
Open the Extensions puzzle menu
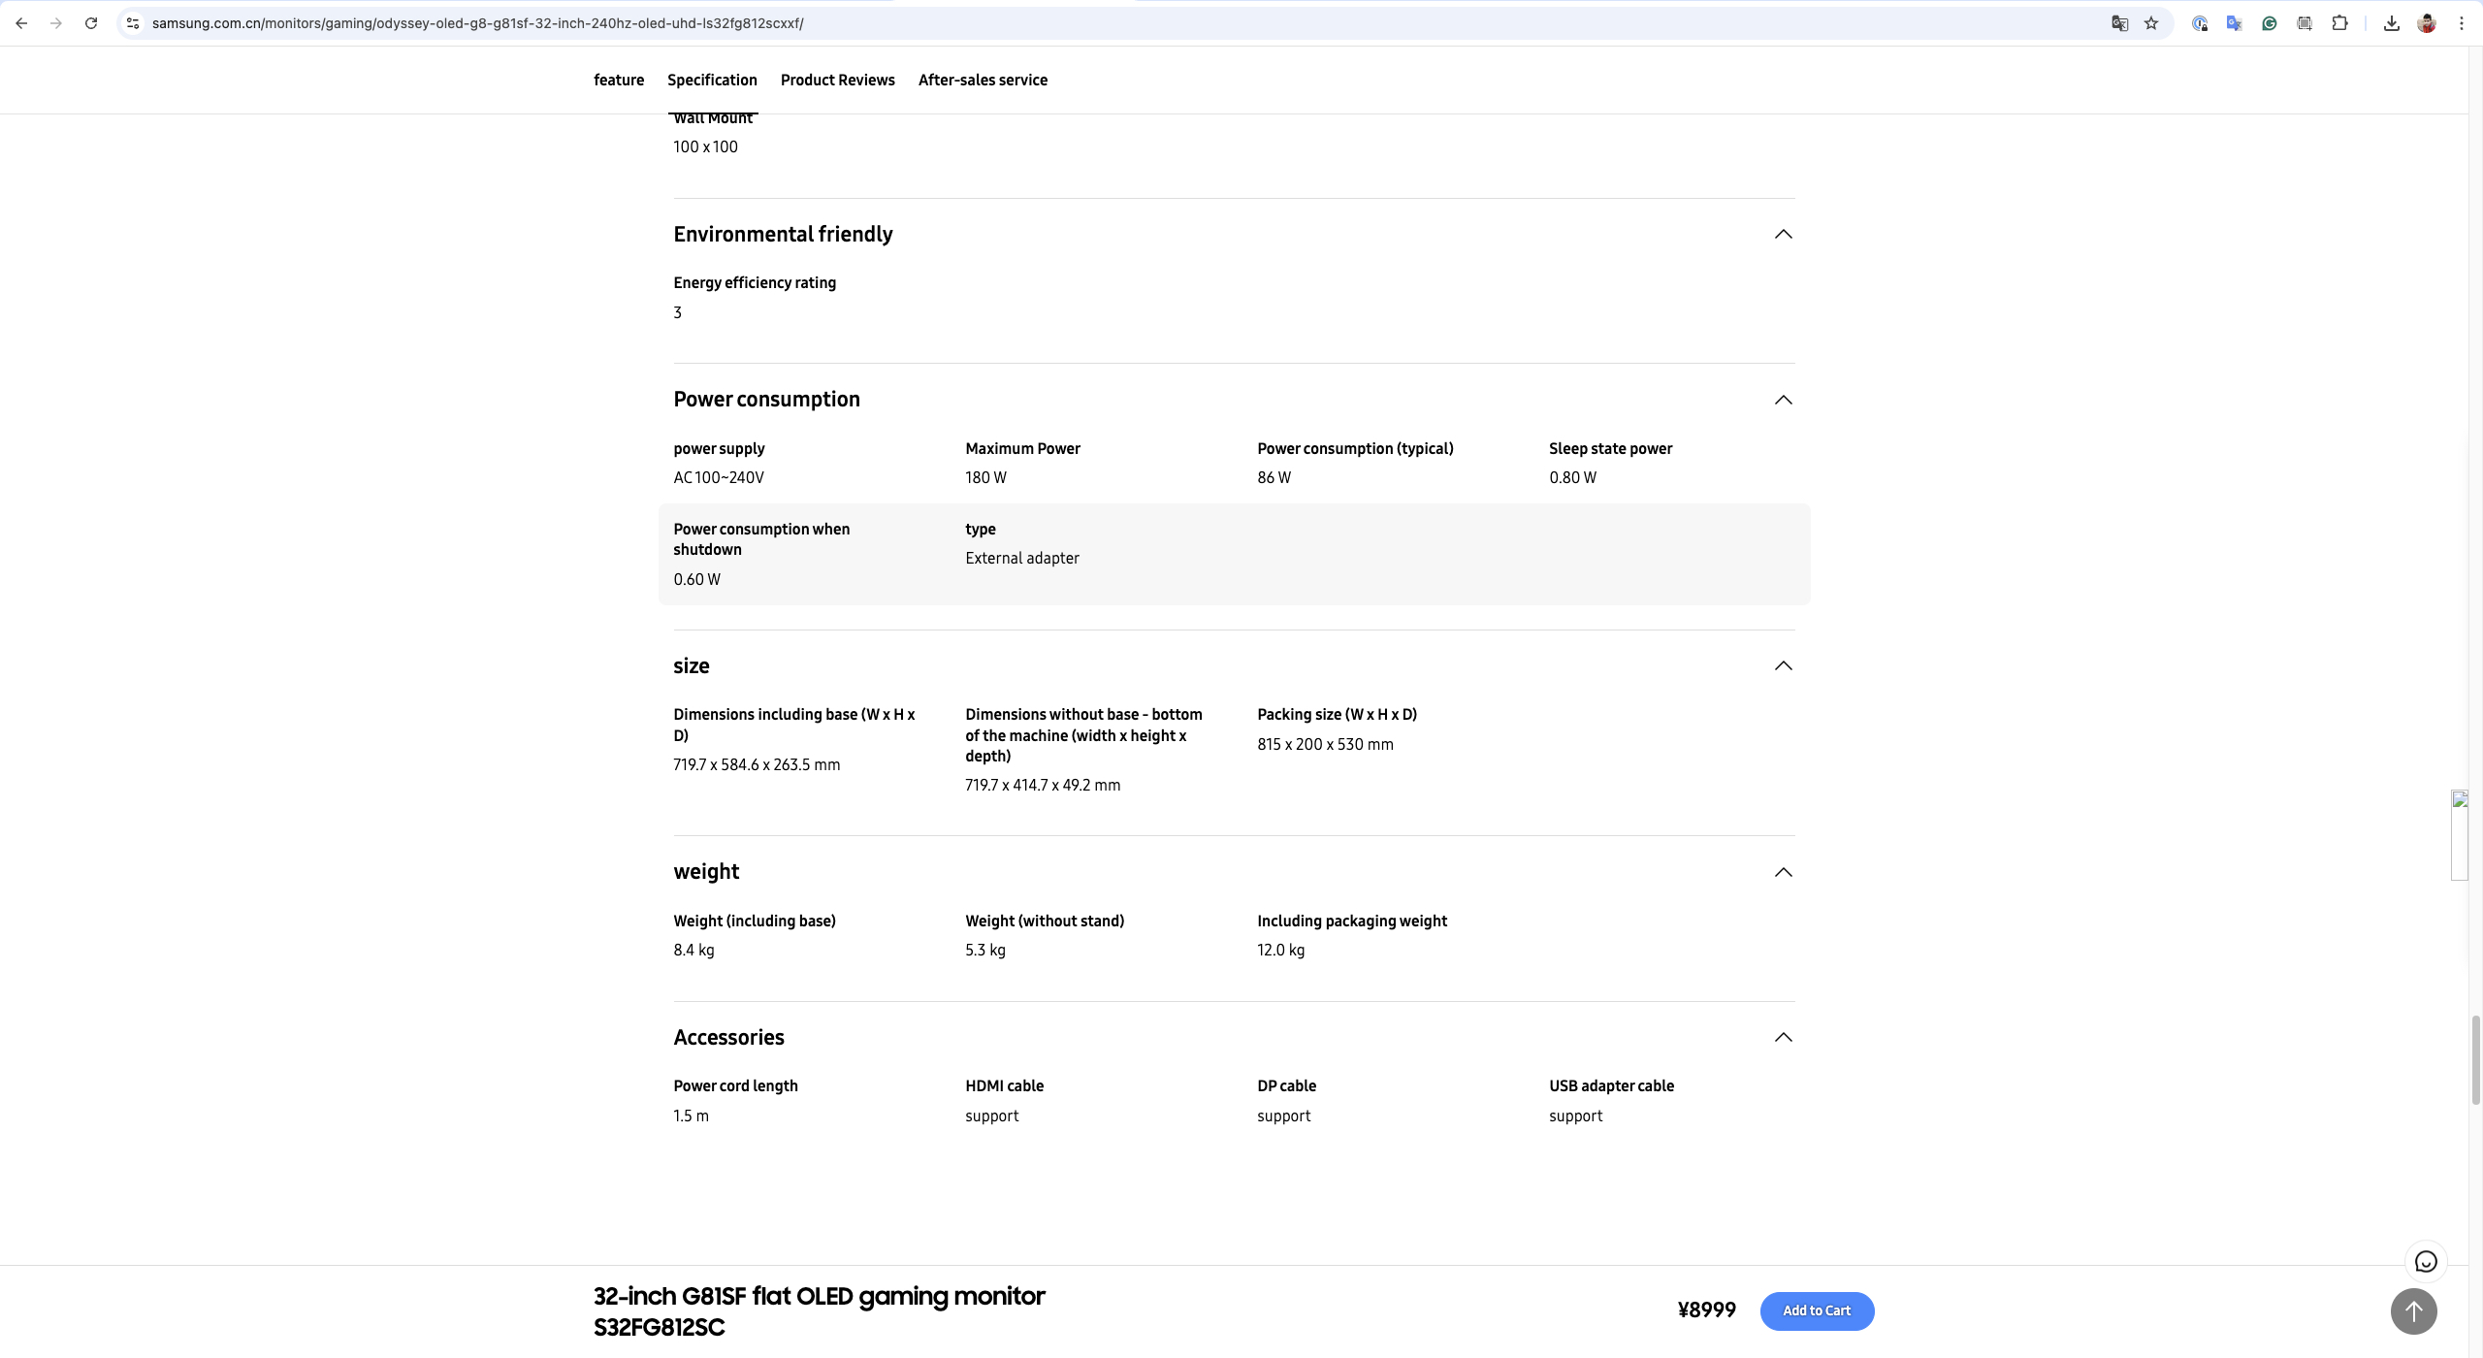2339,23
